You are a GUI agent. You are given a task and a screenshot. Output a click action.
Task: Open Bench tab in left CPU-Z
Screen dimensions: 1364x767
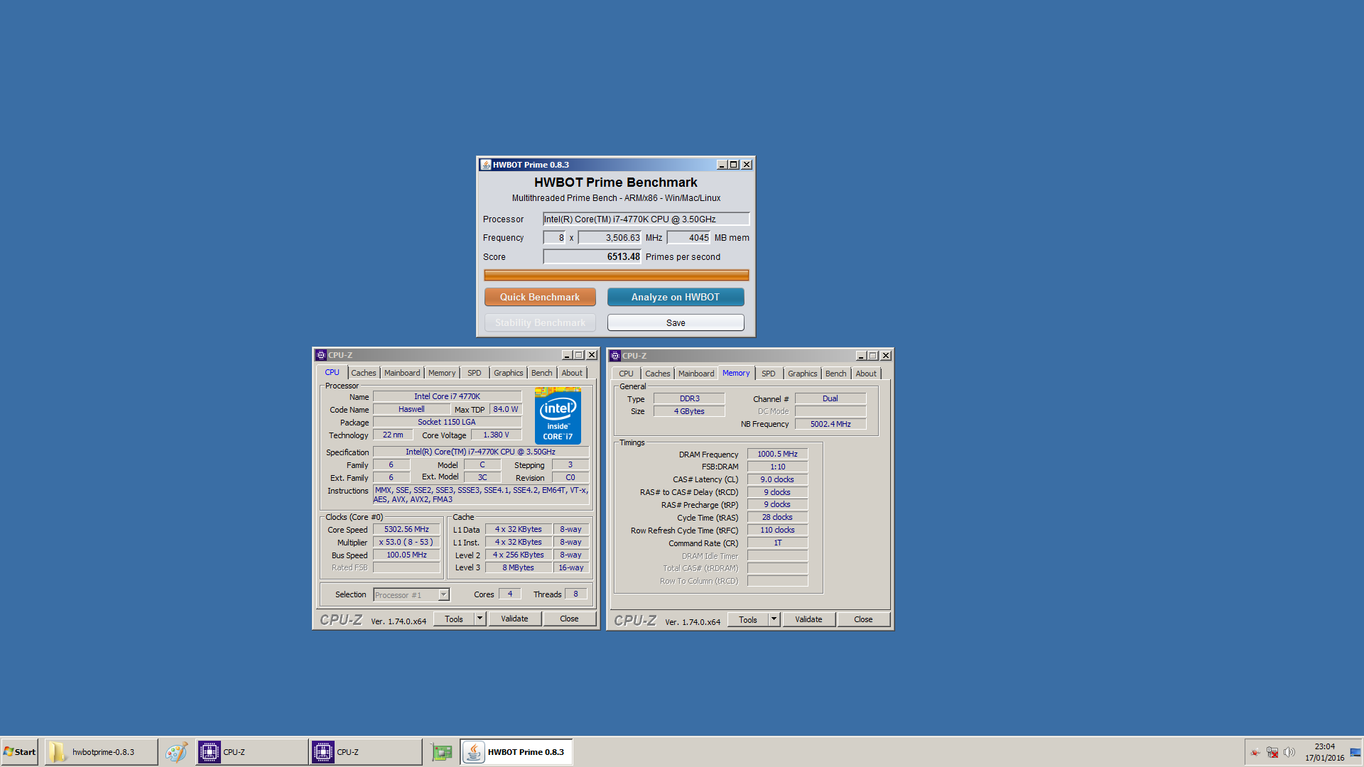tap(541, 373)
